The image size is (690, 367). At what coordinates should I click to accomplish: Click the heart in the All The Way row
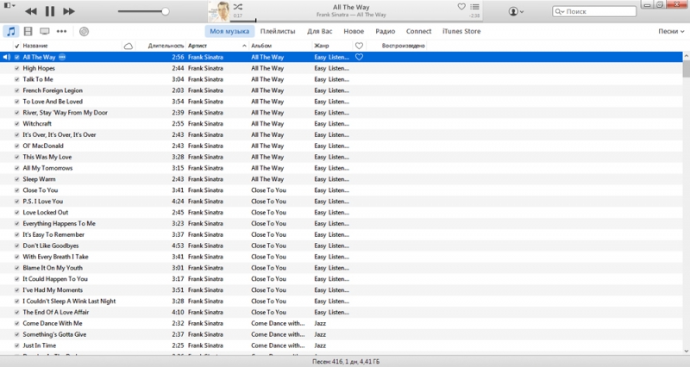point(359,57)
